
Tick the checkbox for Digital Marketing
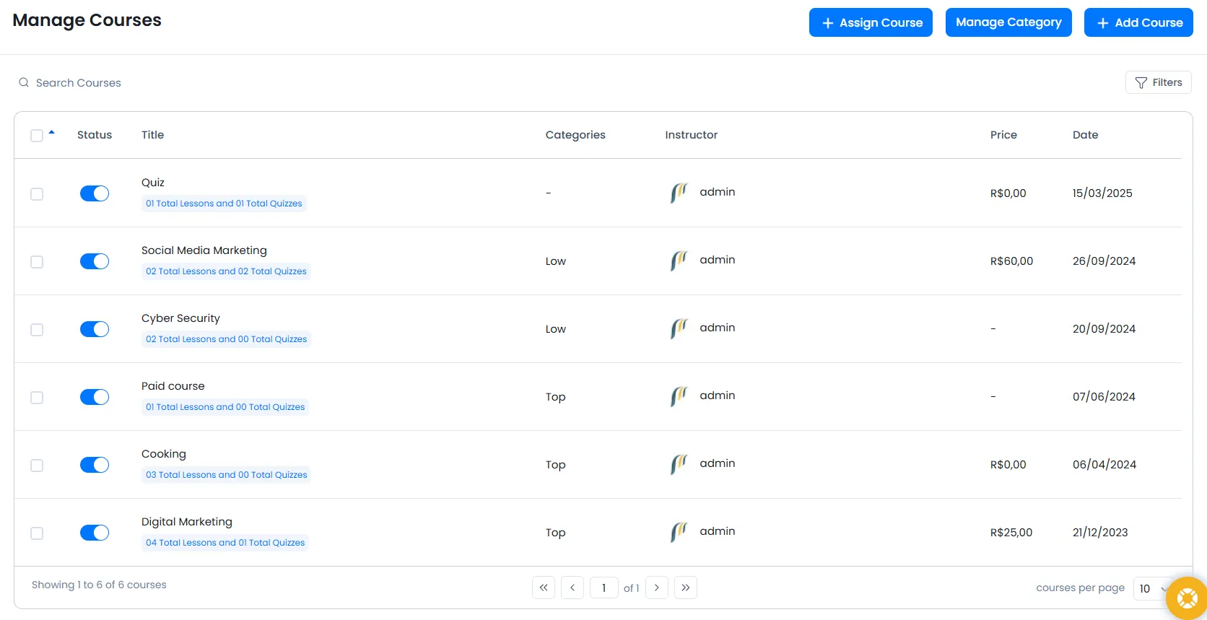point(37,533)
